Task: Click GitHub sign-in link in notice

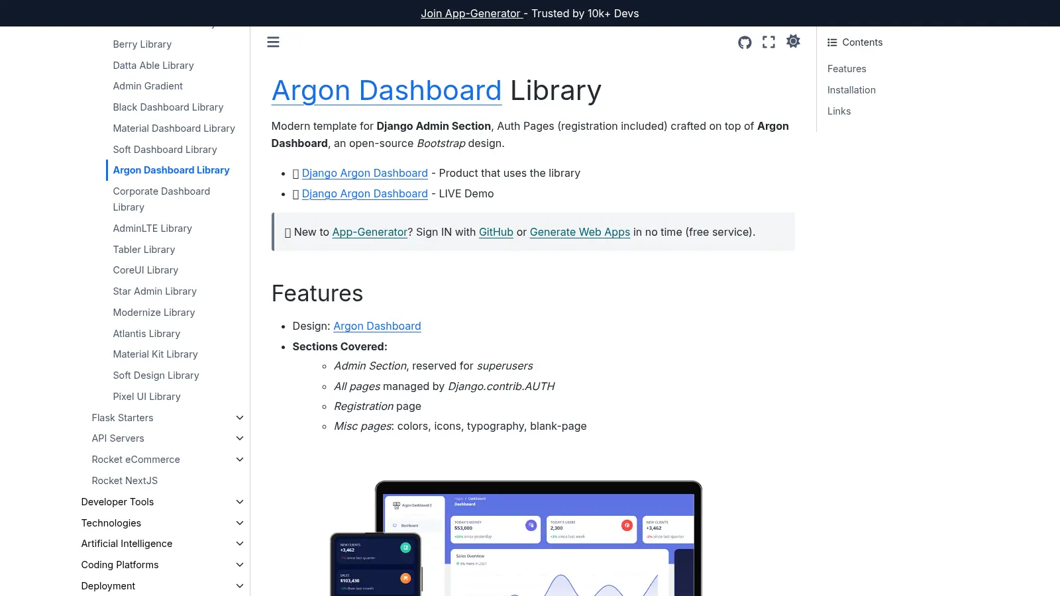Action: tap(496, 232)
